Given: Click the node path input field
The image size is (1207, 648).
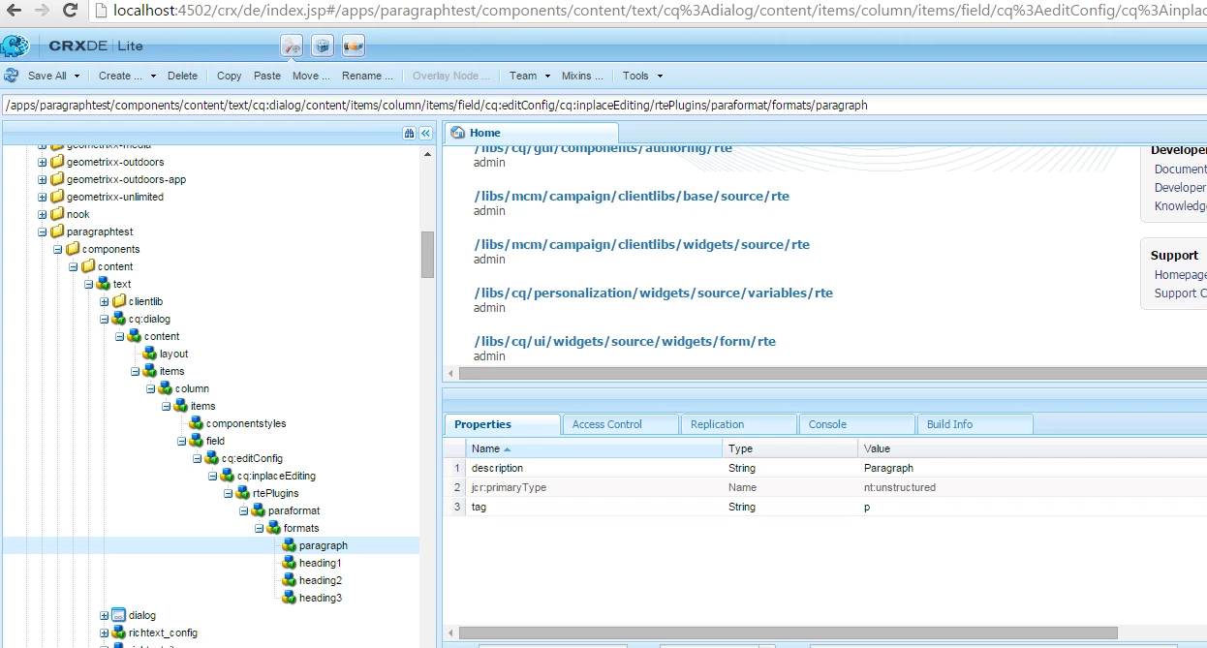Looking at the screenshot, I should coord(603,105).
